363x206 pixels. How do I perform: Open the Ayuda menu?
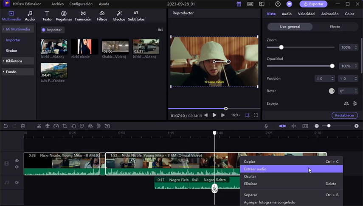point(104,4)
